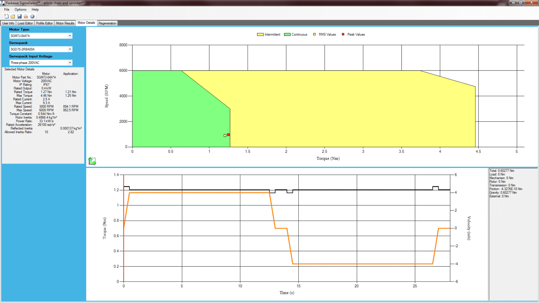Expand Servopack Input Voltage dropdown

pyautogui.click(x=70, y=63)
